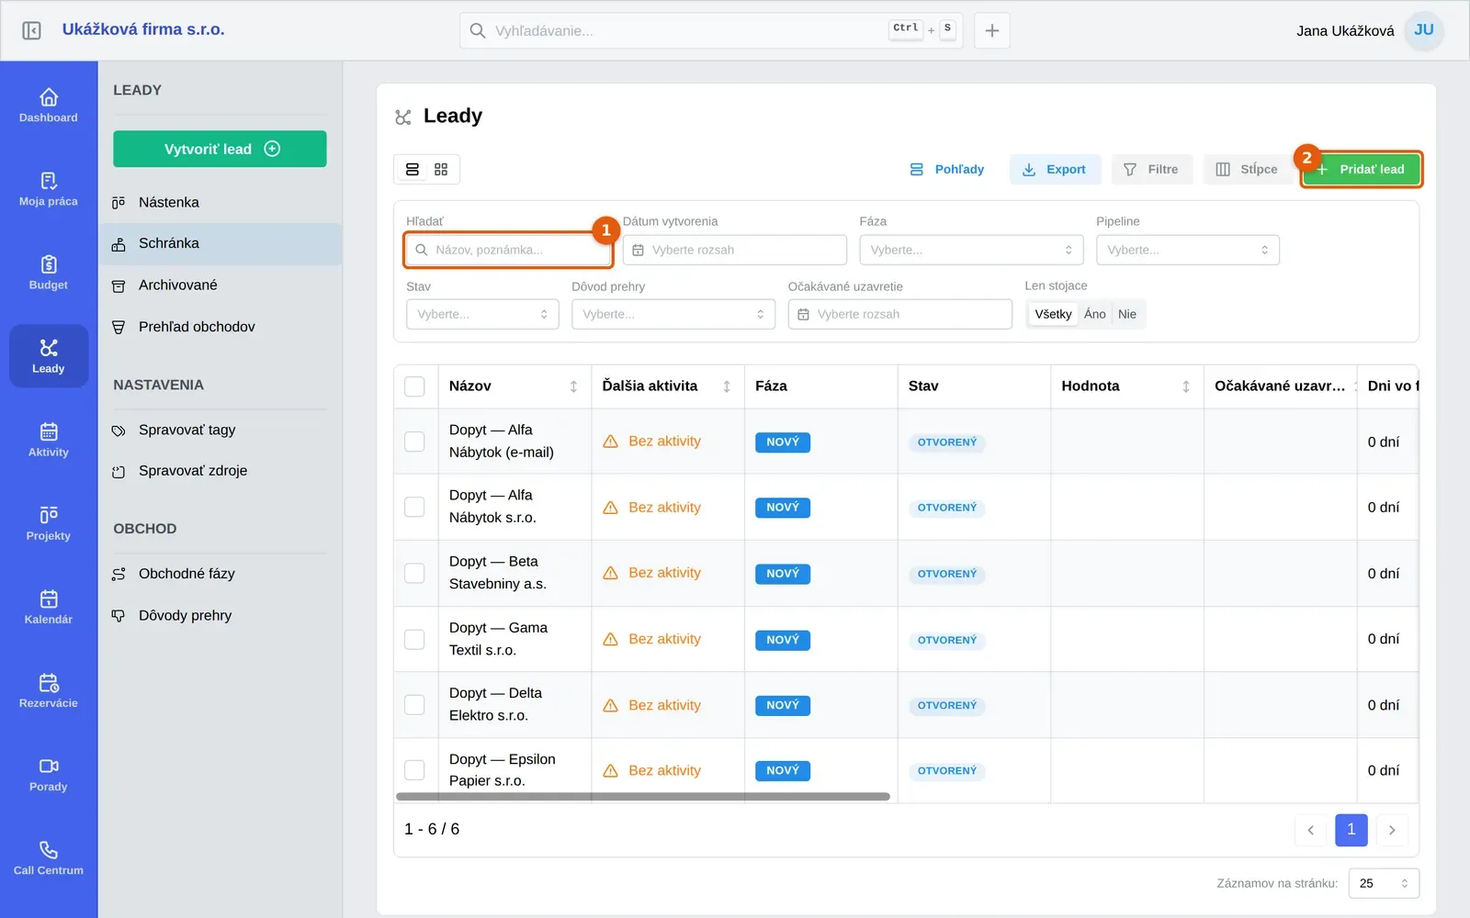Viewport: 1470px width, 918px height.
Task: Check the row Dopyt — Delta Elektro s.r.o.
Action: (415, 705)
